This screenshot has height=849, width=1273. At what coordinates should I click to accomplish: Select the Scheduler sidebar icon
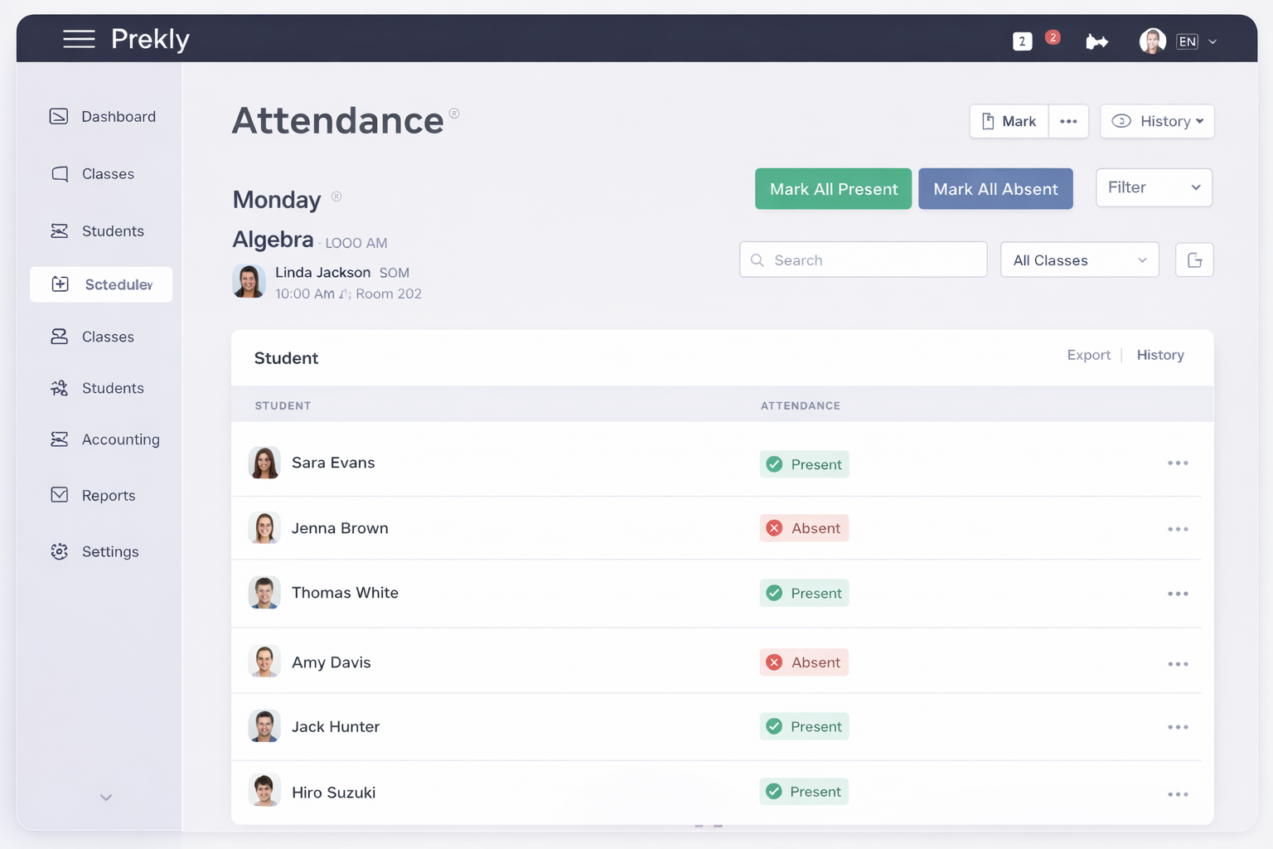(x=59, y=284)
